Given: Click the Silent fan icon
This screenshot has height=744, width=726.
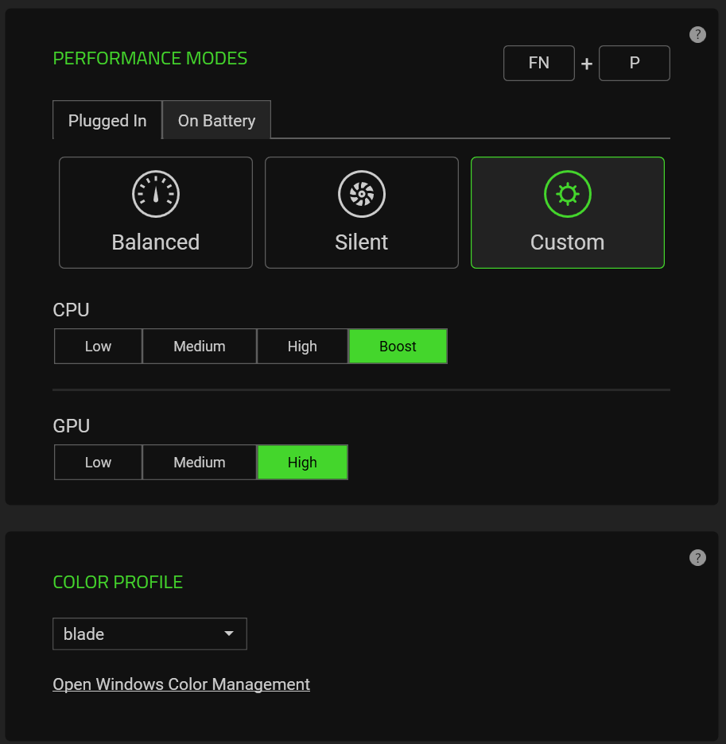Looking at the screenshot, I should [362, 194].
